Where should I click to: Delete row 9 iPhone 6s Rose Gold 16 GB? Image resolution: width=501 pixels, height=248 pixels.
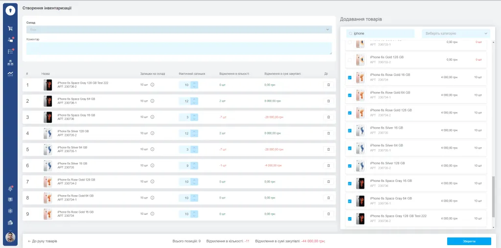coord(328,214)
